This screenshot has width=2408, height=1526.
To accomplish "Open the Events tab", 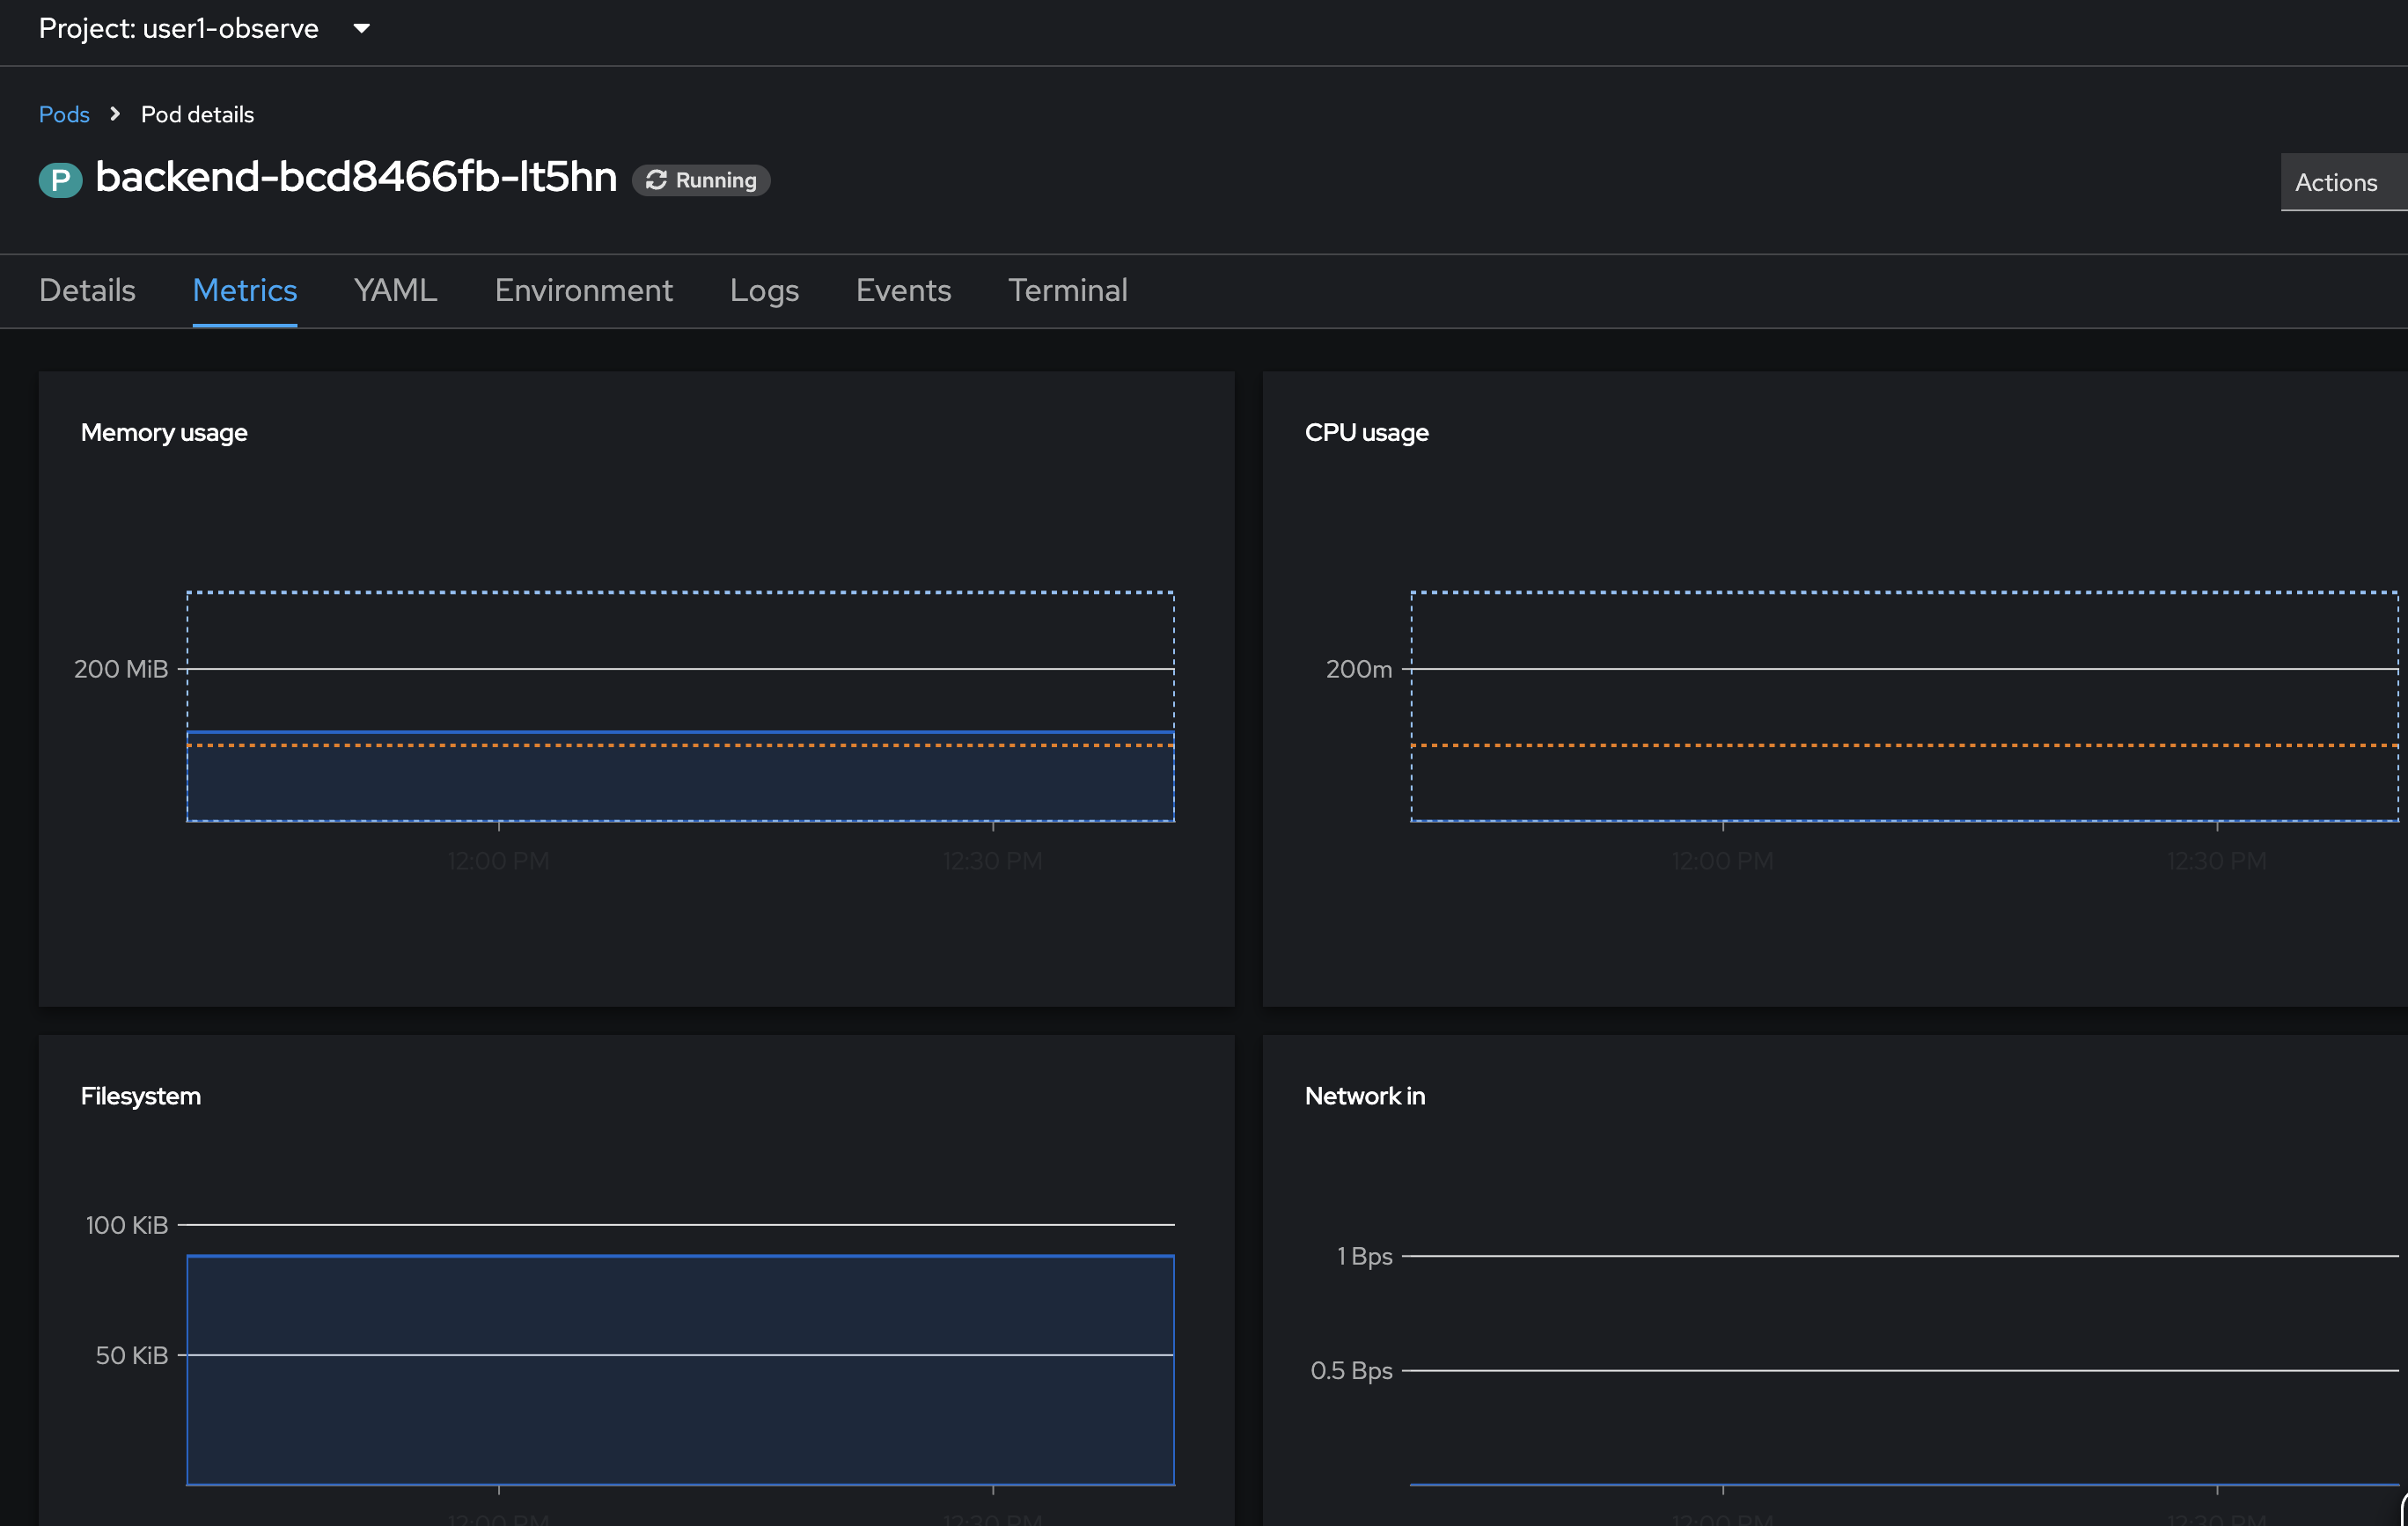I will [903, 291].
